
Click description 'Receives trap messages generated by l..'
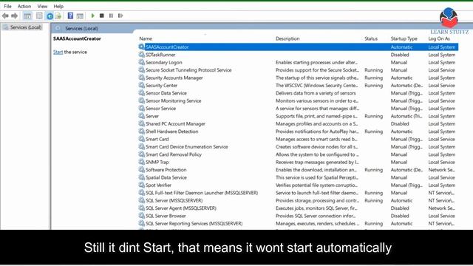[317, 163]
